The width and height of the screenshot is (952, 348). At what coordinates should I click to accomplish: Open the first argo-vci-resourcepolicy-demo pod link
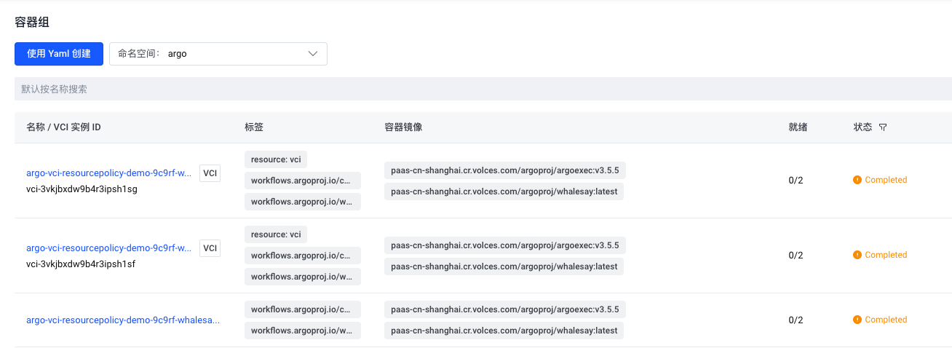pyautogui.click(x=109, y=173)
